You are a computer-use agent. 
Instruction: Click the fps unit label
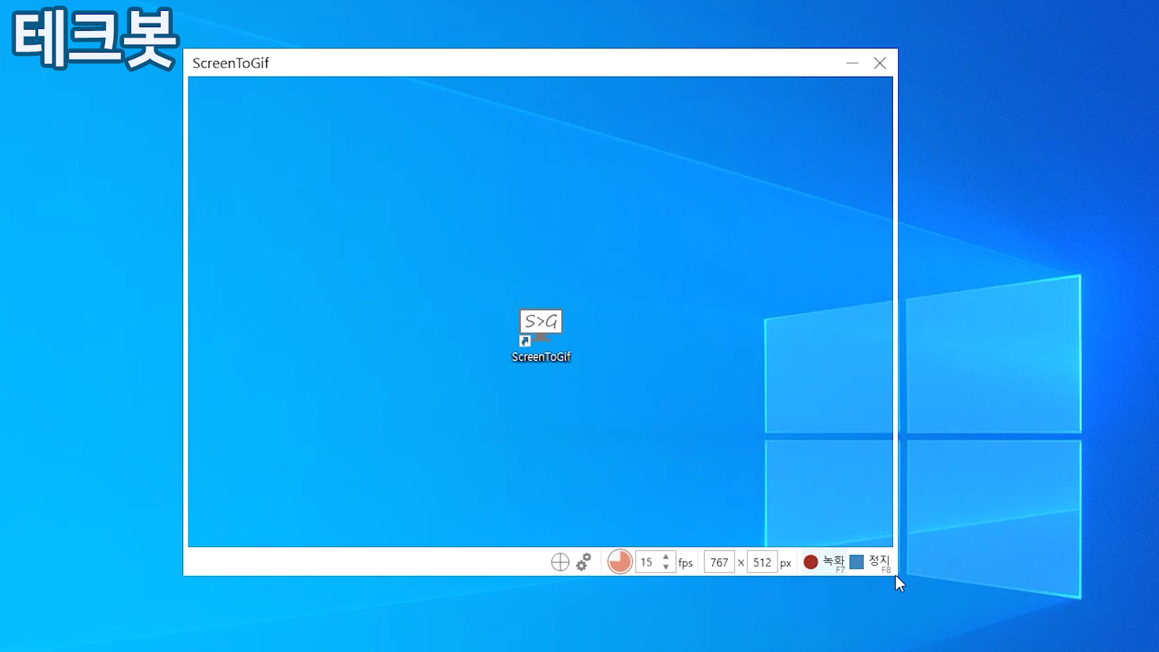tap(685, 563)
